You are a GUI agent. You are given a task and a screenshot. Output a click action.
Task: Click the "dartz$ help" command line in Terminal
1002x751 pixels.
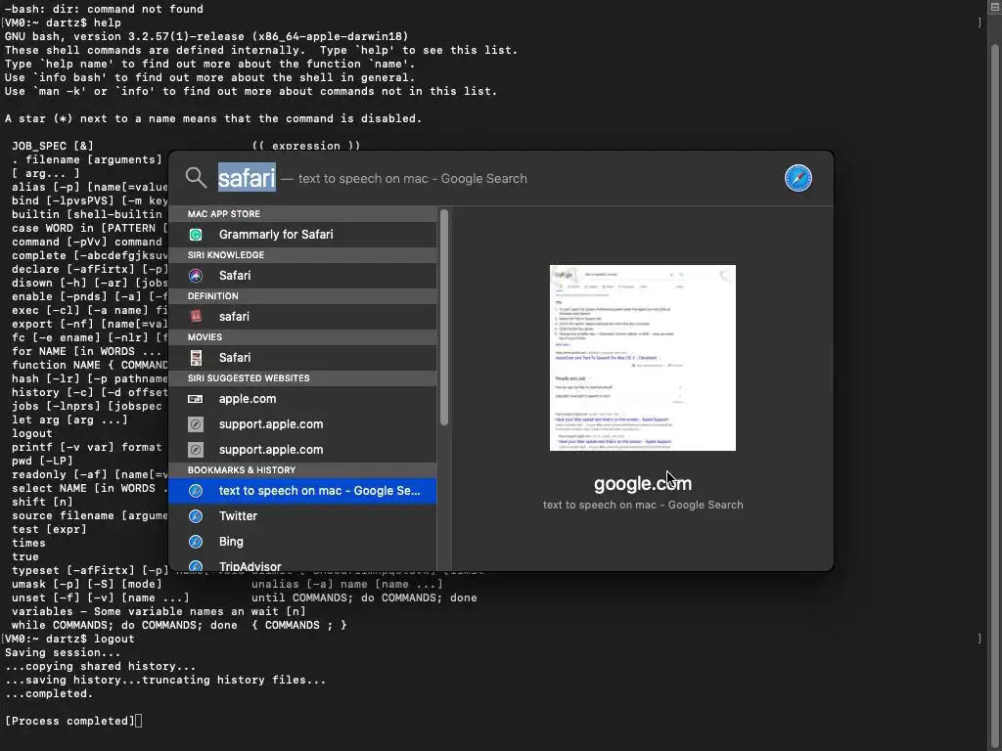click(62, 22)
